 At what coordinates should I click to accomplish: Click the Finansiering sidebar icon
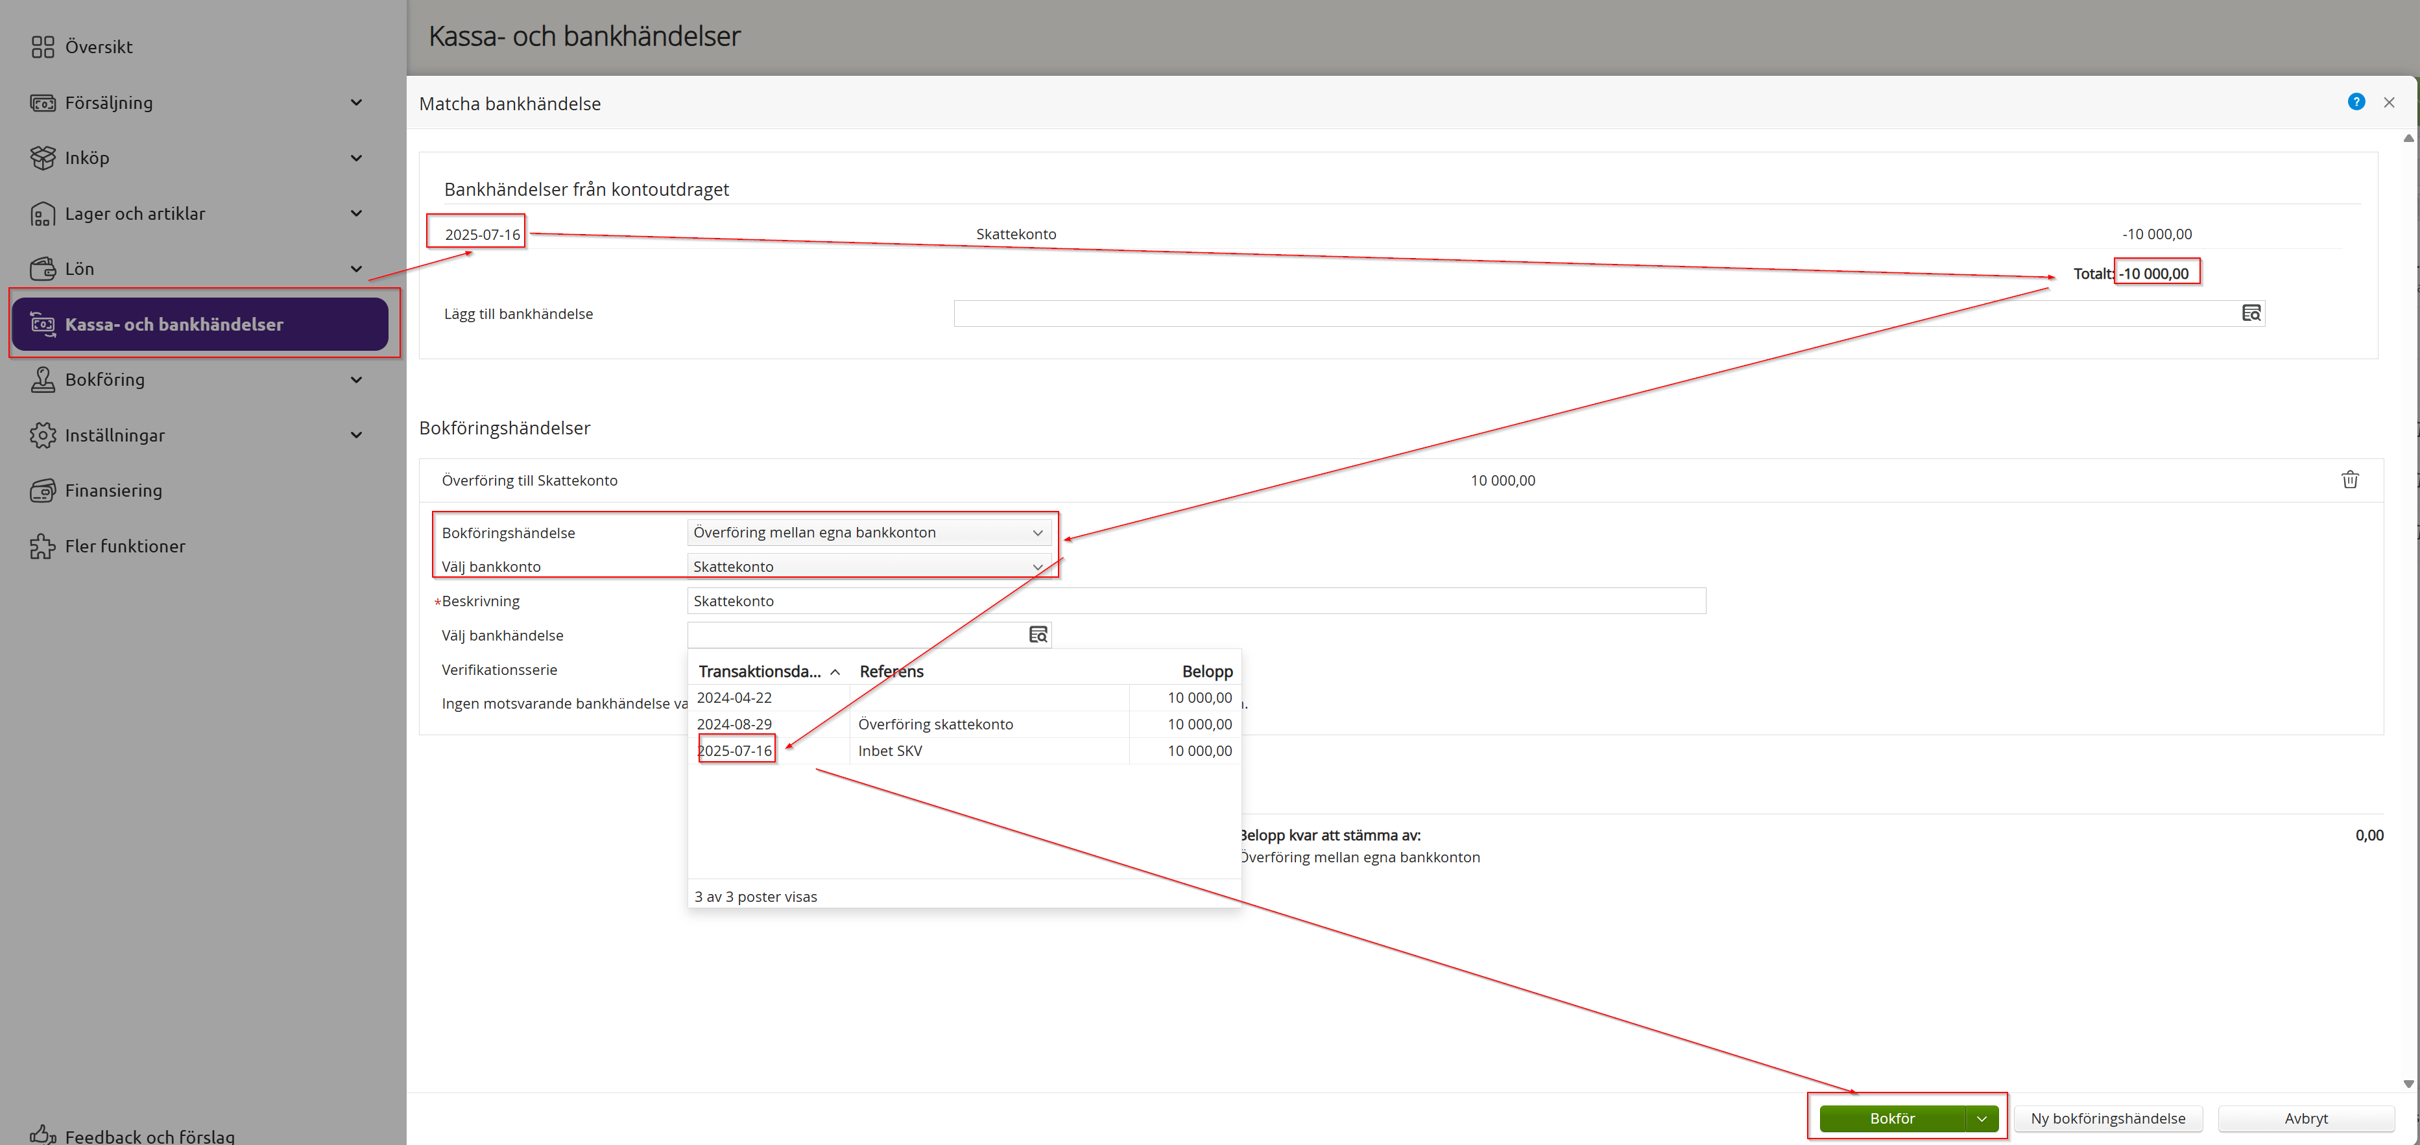pyautogui.click(x=42, y=490)
